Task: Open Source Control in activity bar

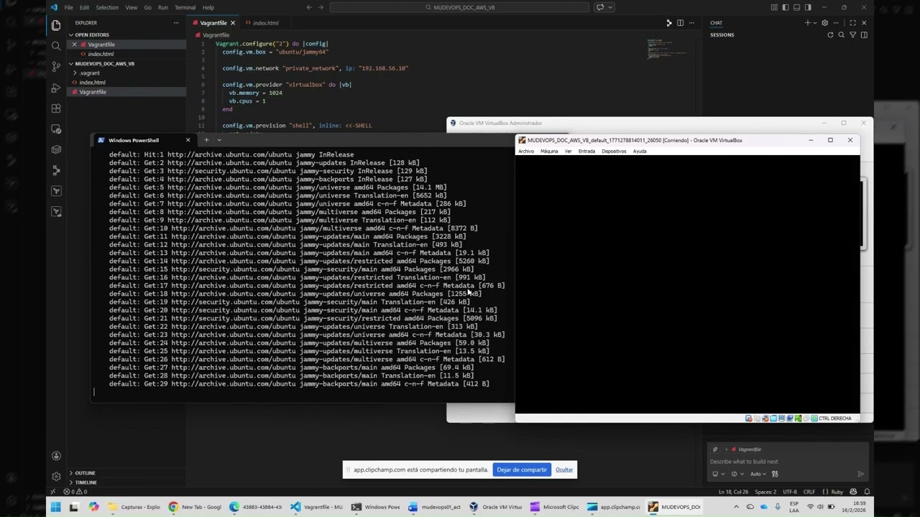Action: [56, 67]
